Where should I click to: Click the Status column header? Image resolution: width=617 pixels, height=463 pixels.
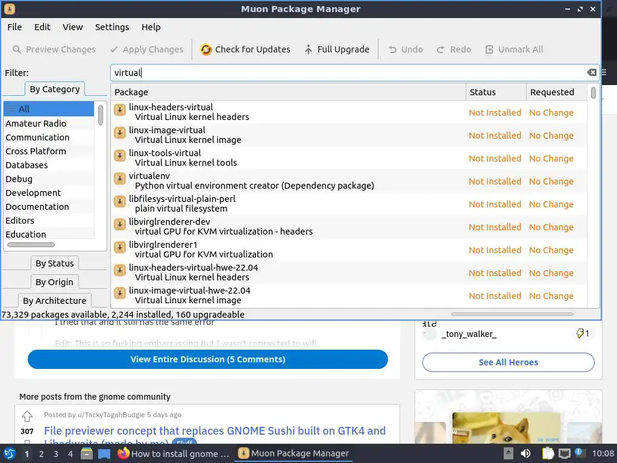(496, 92)
